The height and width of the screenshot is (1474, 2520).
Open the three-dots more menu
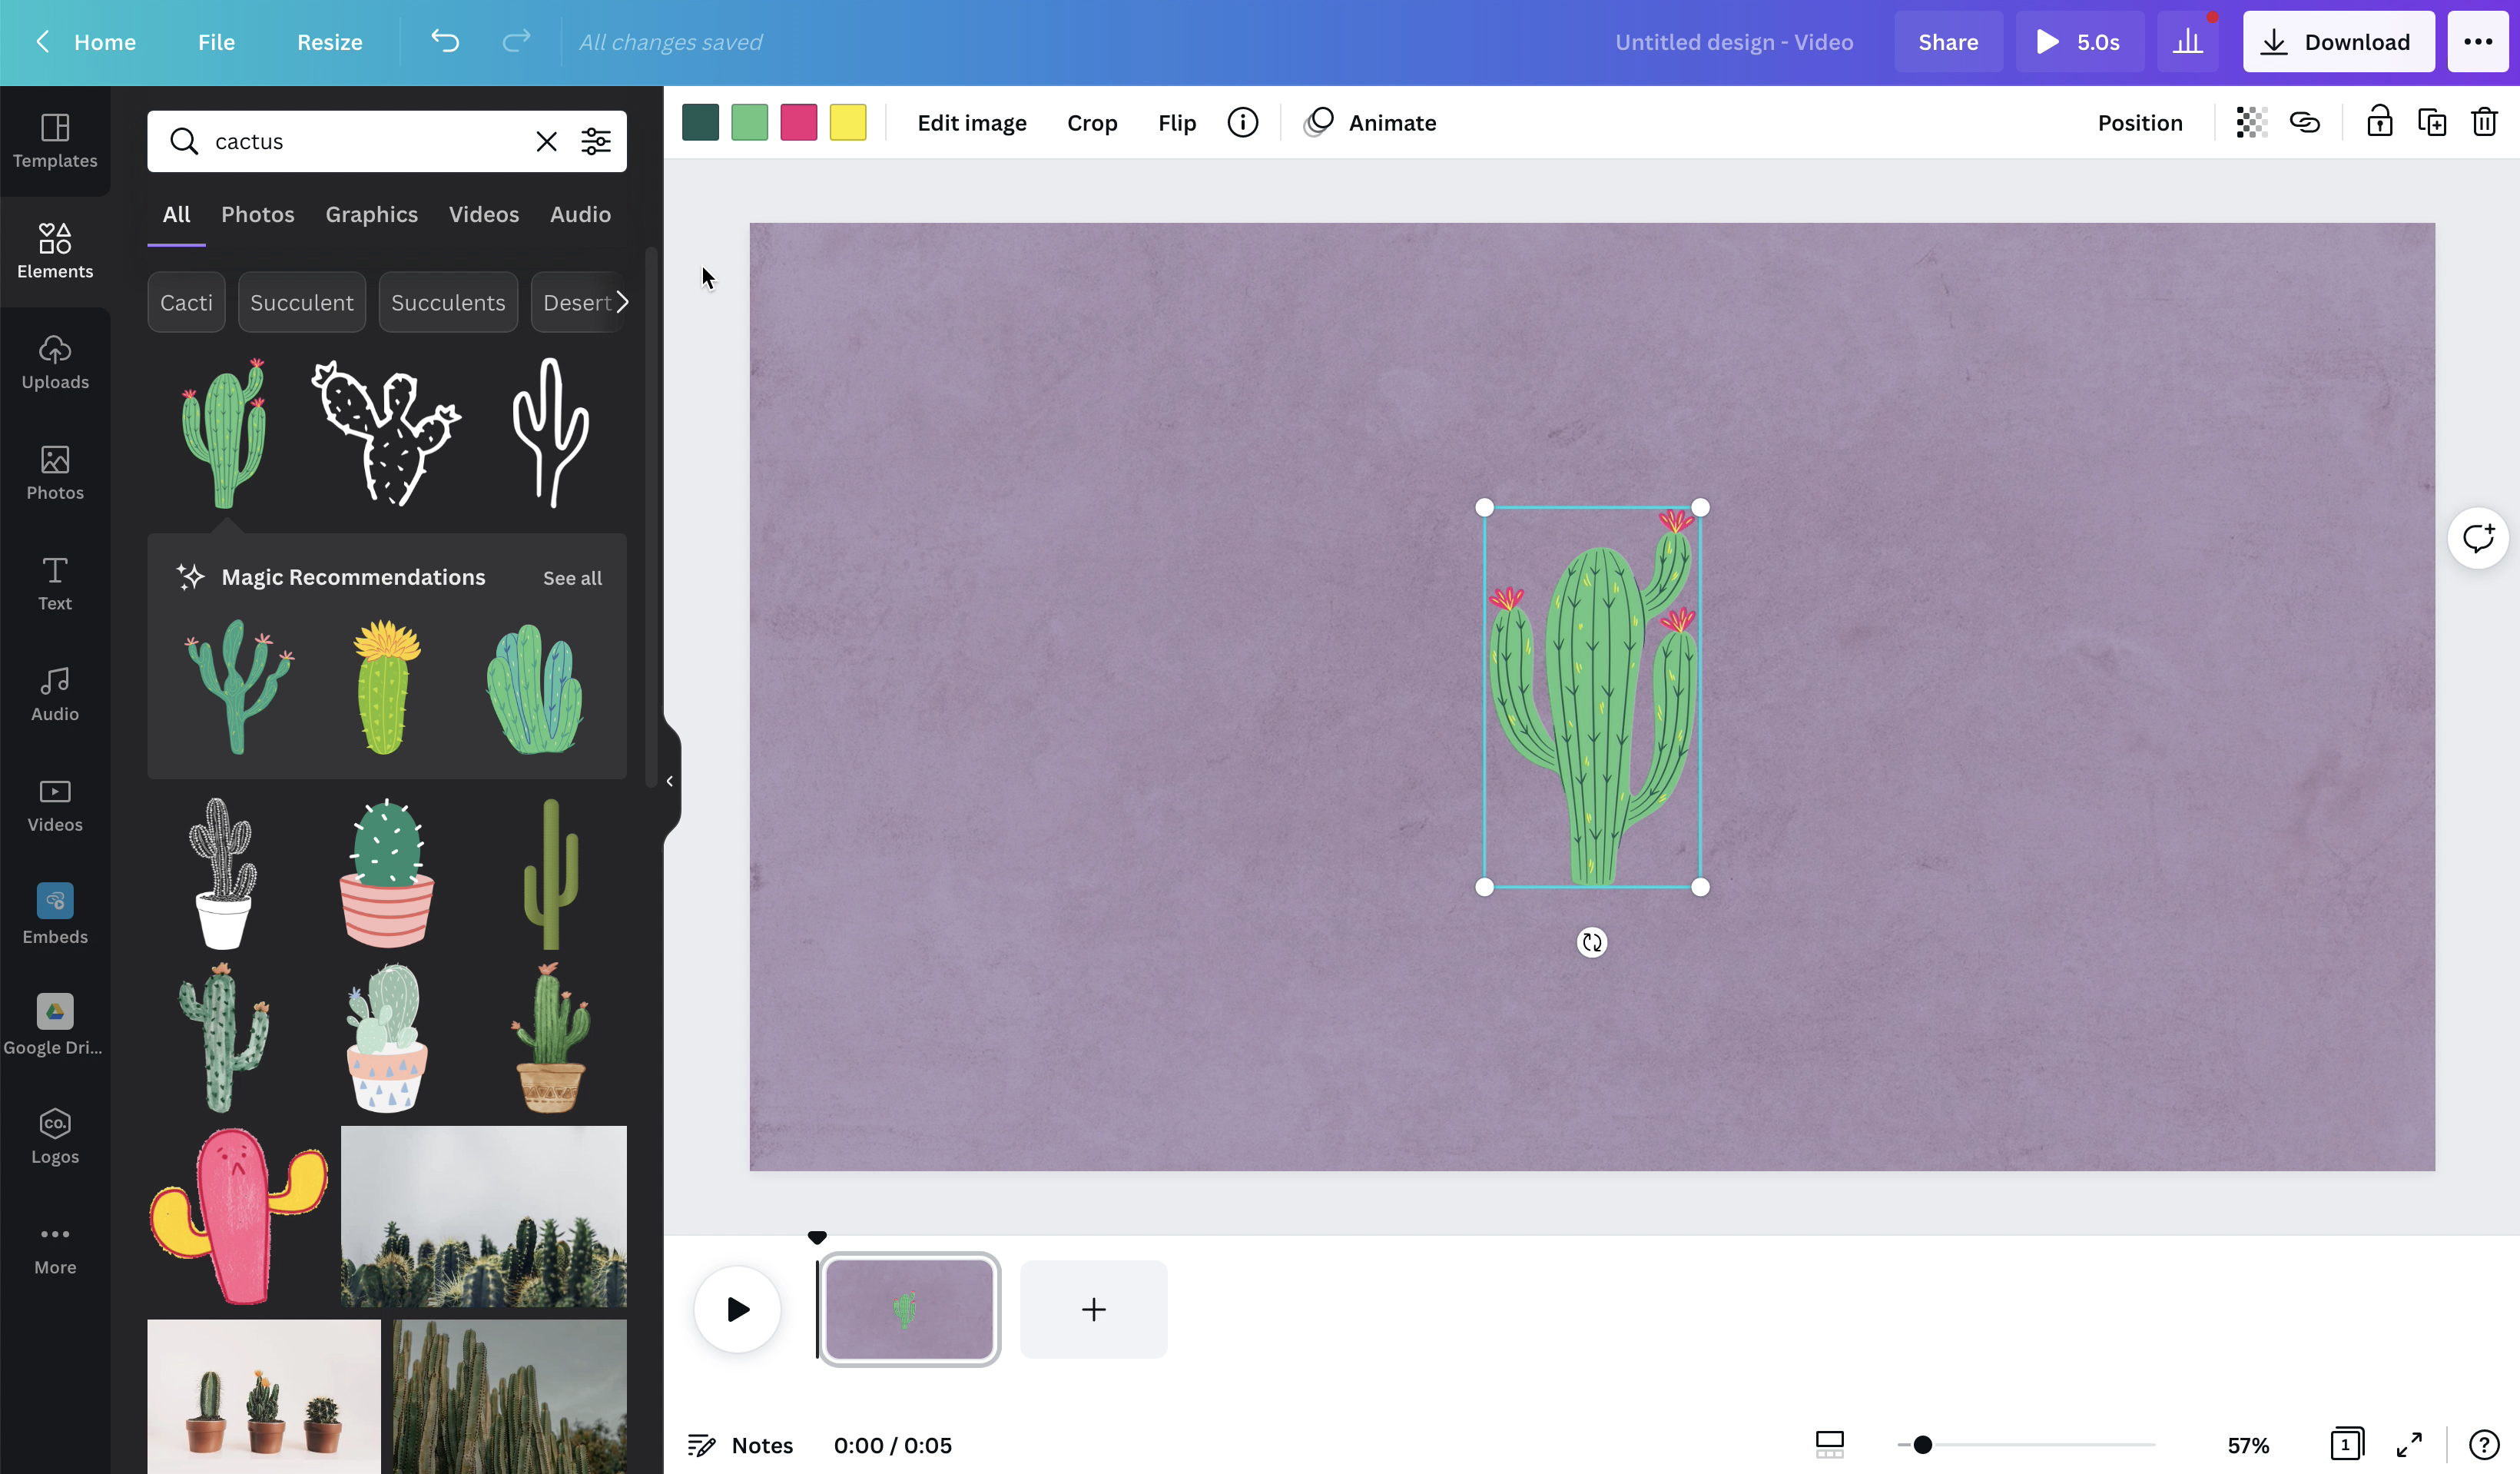coord(2477,42)
